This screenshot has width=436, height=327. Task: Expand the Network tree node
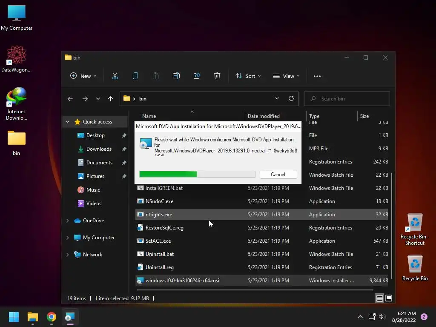(x=67, y=255)
